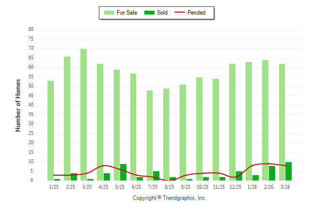Click the 80 value on the y-axis
Viewport: 313px width, 210px height.
31,30
